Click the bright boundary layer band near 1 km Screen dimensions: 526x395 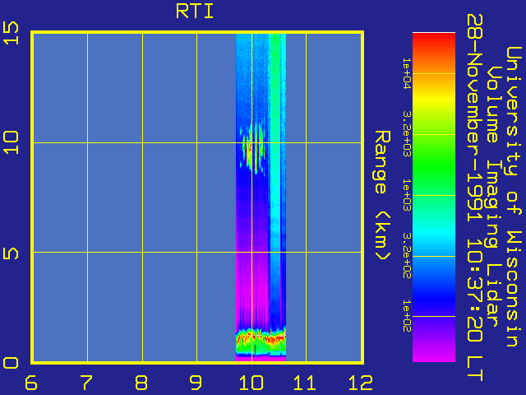pyautogui.click(x=261, y=337)
